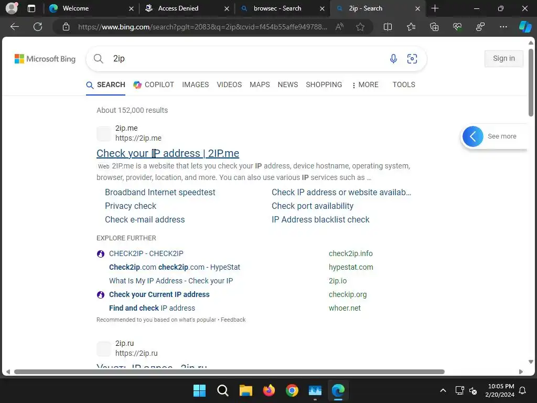Open Privacy check link
This screenshot has width=537, height=403.
click(131, 206)
